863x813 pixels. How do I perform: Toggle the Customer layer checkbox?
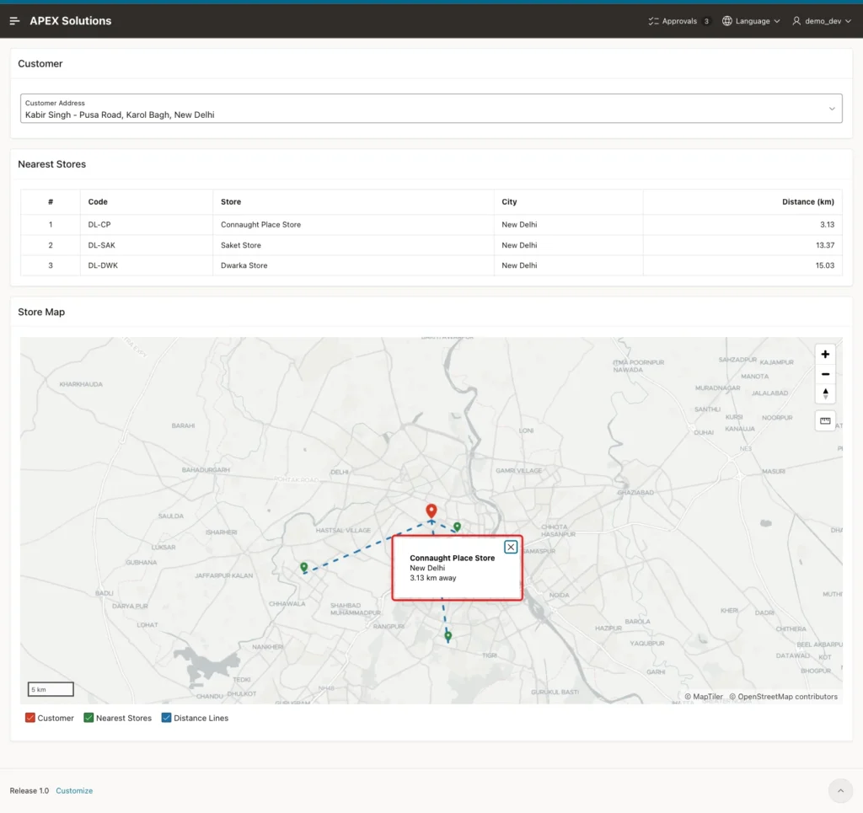30,718
